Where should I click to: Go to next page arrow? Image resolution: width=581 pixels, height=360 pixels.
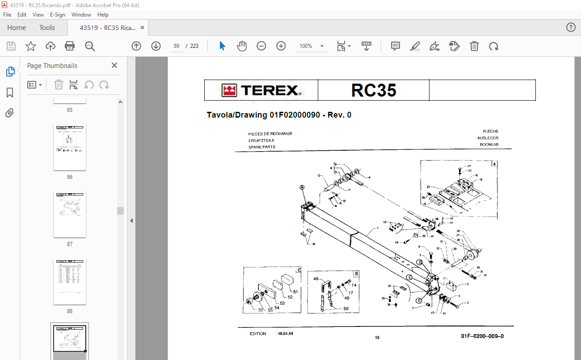tap(156, 46)
